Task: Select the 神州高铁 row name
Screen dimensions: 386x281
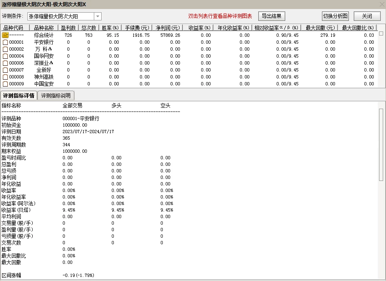Action: 44,77
